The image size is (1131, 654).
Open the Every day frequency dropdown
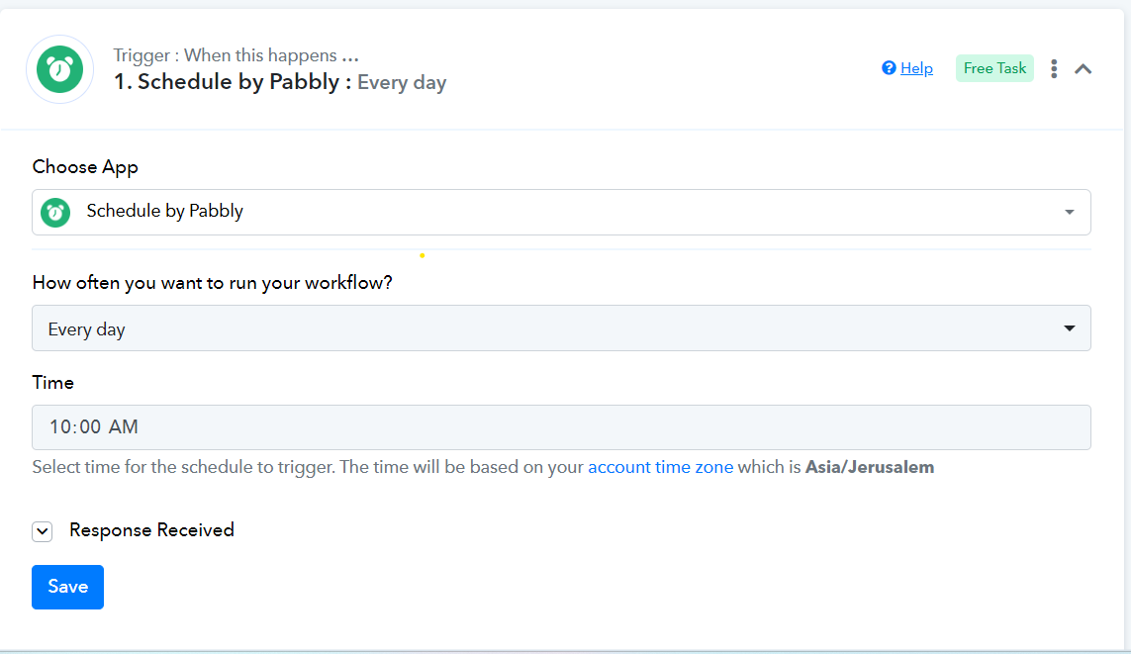(x=561, y=328)
